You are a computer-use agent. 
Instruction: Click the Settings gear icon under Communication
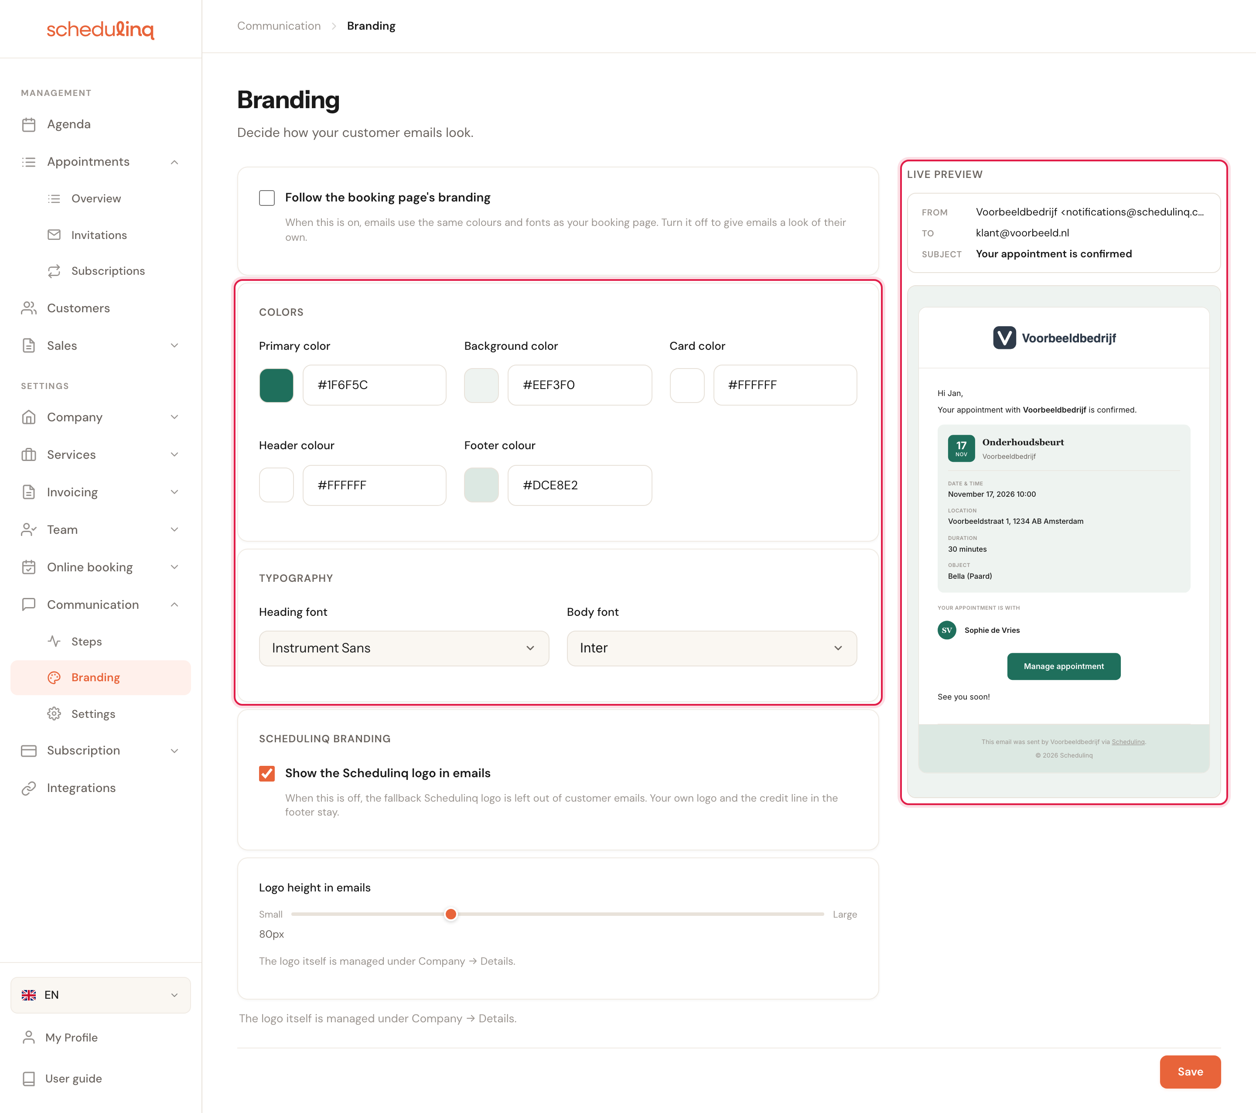point(54,714)
